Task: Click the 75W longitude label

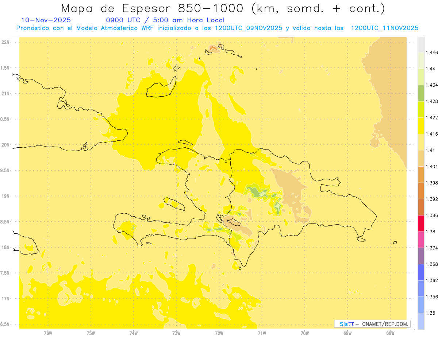Action: [x=91, y=333]
